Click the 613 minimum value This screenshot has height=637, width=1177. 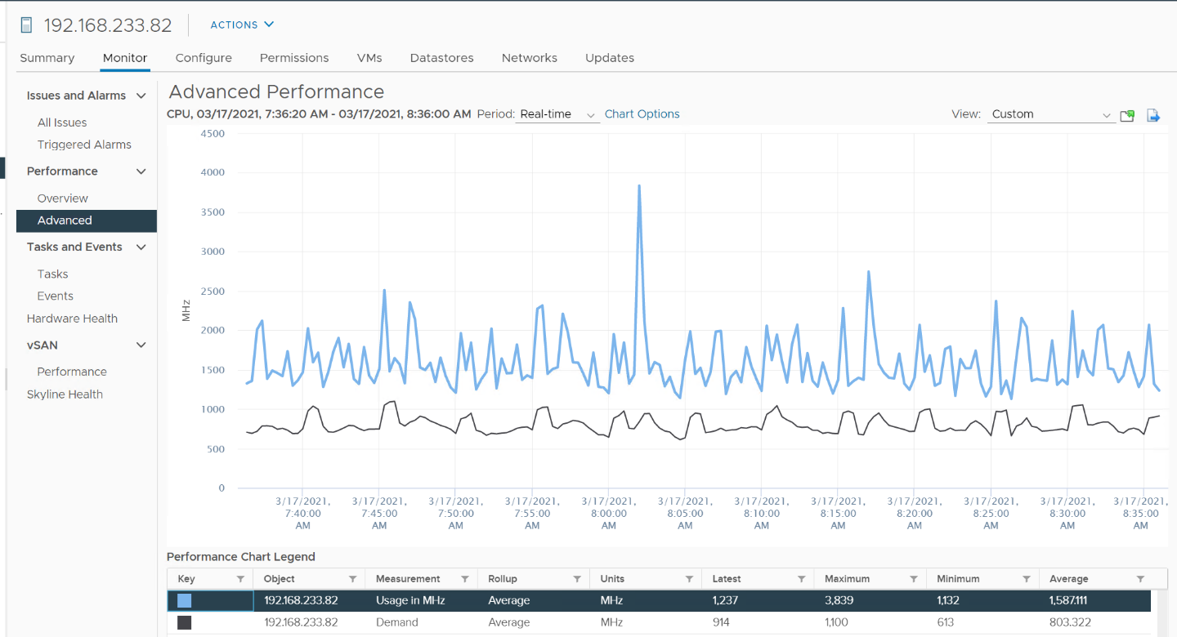pyautogui.click(x=946, y=622)
